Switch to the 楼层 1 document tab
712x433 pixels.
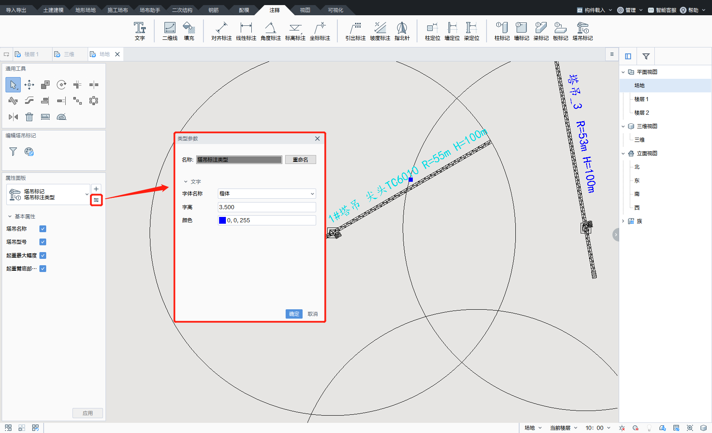coord(32,54)
